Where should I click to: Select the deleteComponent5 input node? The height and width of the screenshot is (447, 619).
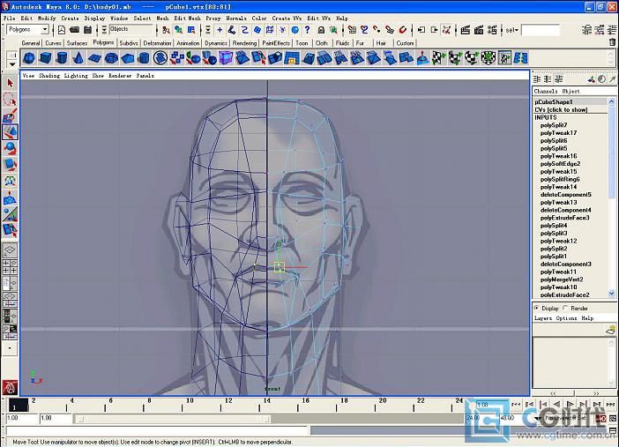(566, 195)
